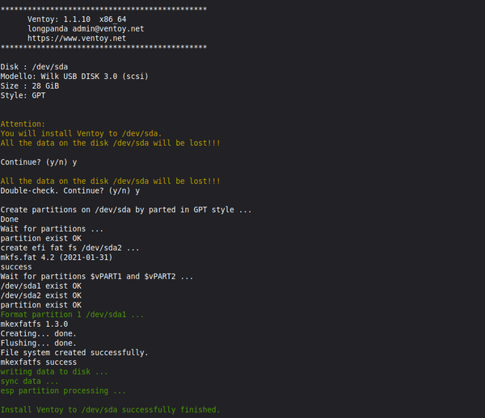Click the 'Double-check. Continue? (y/n) y' prompt
This screenshot has width=485, height=418.
[x=70, y=191]
